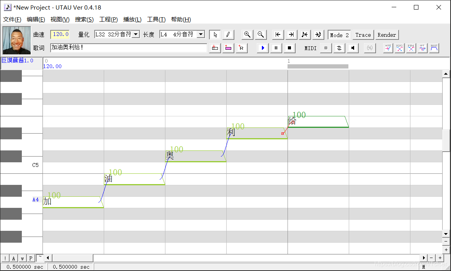Open the 工程(P) menu

pyautogui.click(x=108, y=19)
